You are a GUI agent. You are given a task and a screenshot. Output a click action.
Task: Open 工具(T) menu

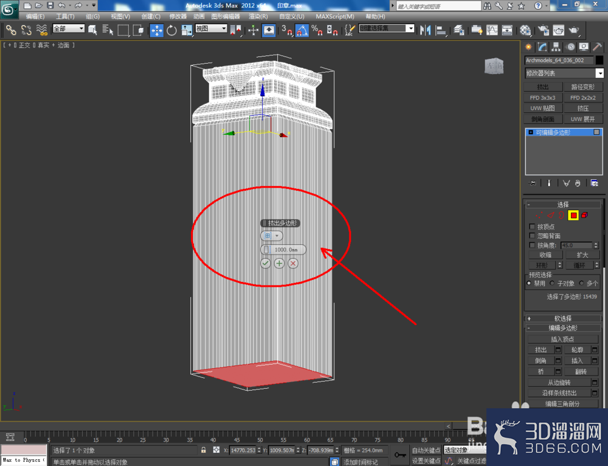65,16
